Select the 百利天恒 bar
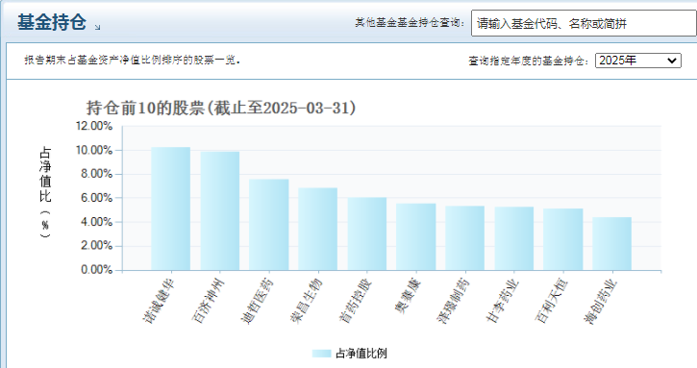The width and height of the screenshot is (697, 368). [x=563, y=239]
